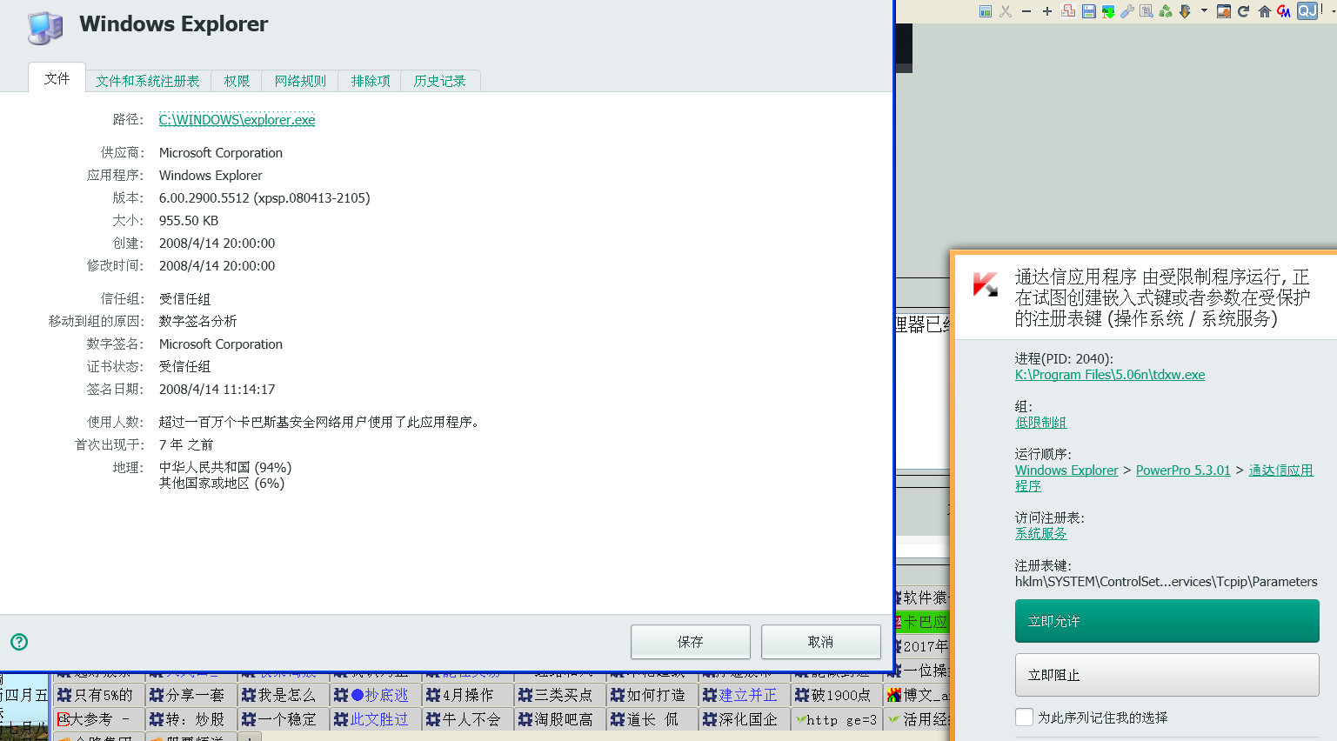Open the 一个稳定 bookmark tab

pos(284,719)
